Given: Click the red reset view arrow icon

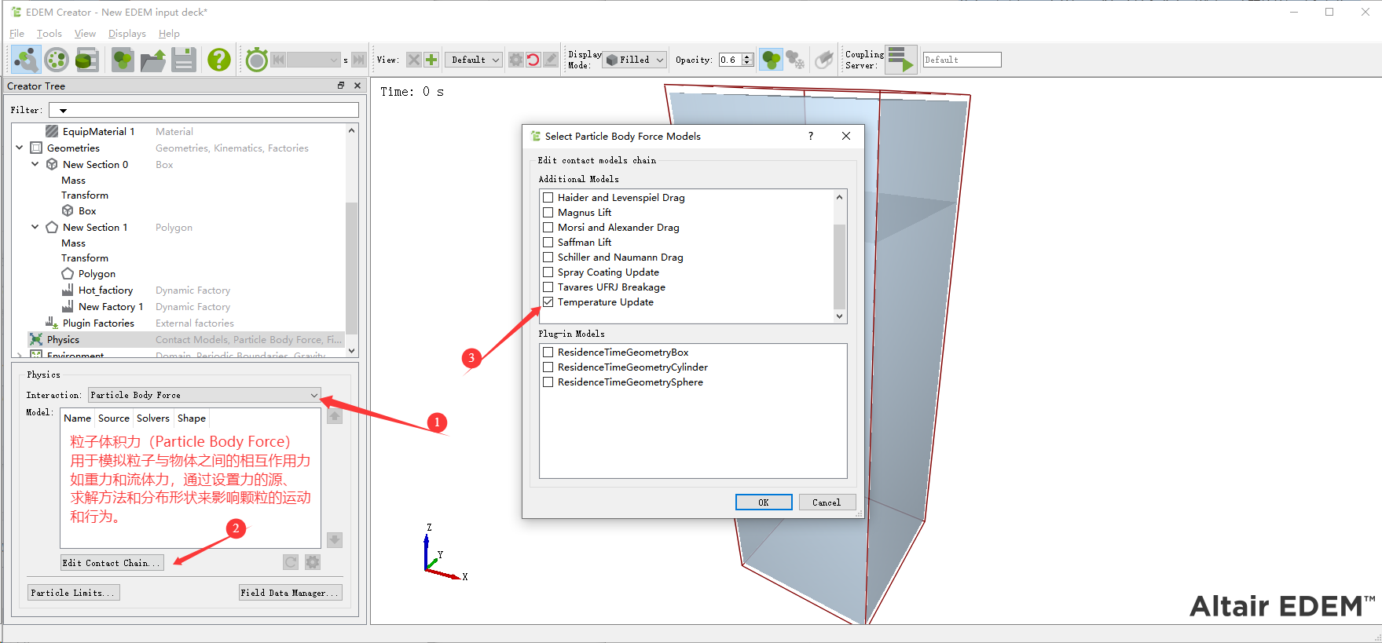Looking at the screenshot, I should coord(533,60).
